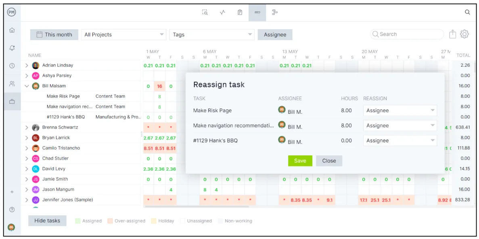
Task: Click the briefcase portfolio icon in sidebar
Action: pos(12,102)
